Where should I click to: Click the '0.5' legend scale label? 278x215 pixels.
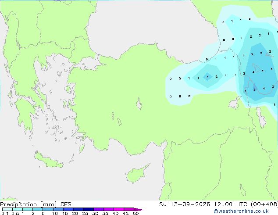coord(15,213)
